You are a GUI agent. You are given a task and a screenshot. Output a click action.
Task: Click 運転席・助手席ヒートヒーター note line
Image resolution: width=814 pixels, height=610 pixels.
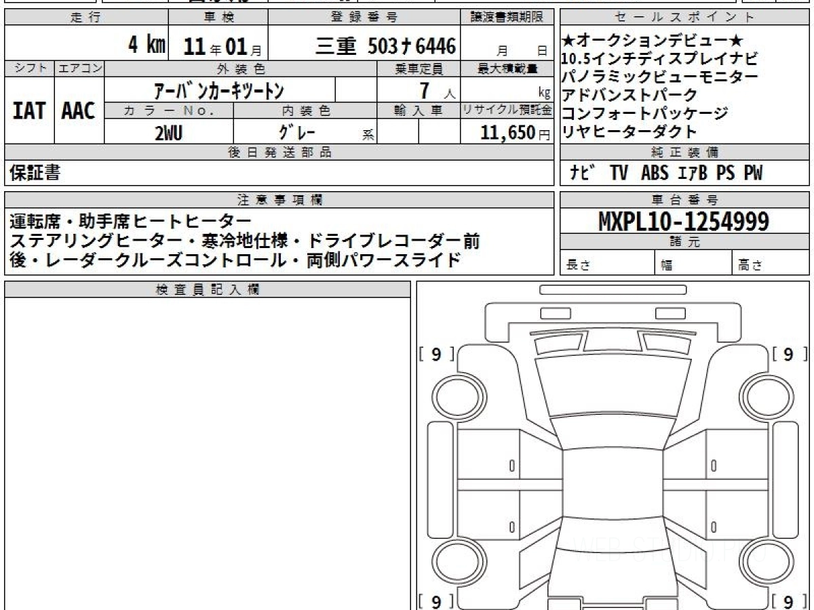click(131, 222)
